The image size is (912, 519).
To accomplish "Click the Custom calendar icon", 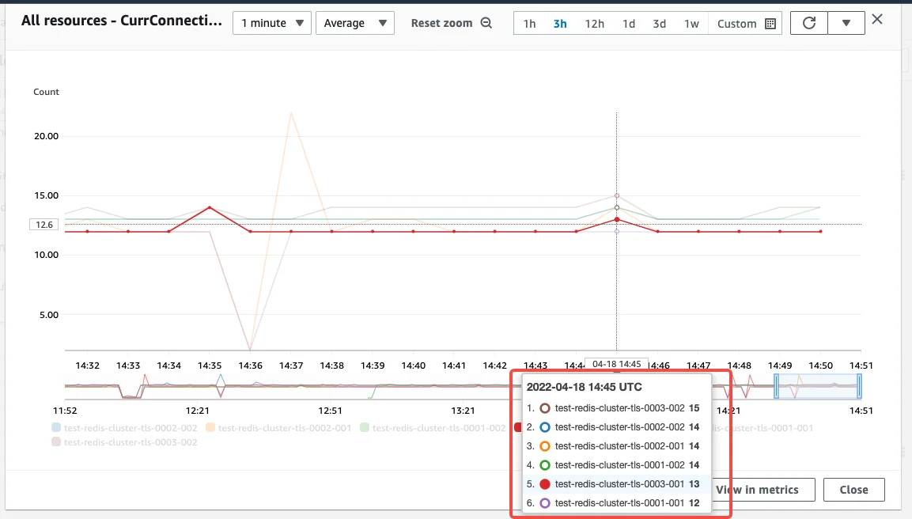I will pyautogui.click(x=770, y=24).
